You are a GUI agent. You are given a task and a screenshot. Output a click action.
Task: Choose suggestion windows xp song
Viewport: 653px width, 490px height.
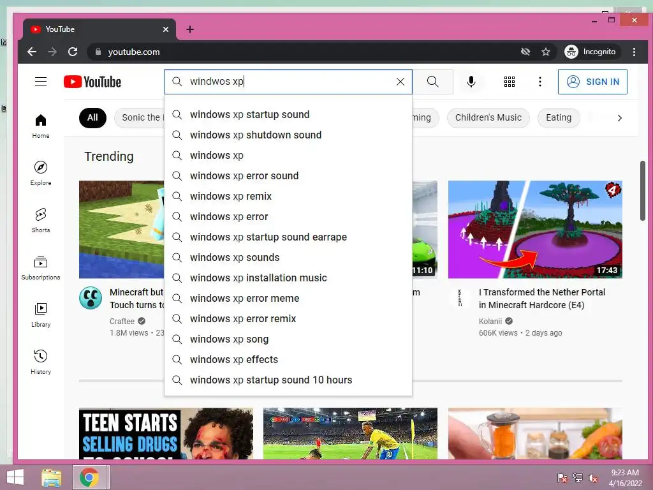tap(288, 339)
